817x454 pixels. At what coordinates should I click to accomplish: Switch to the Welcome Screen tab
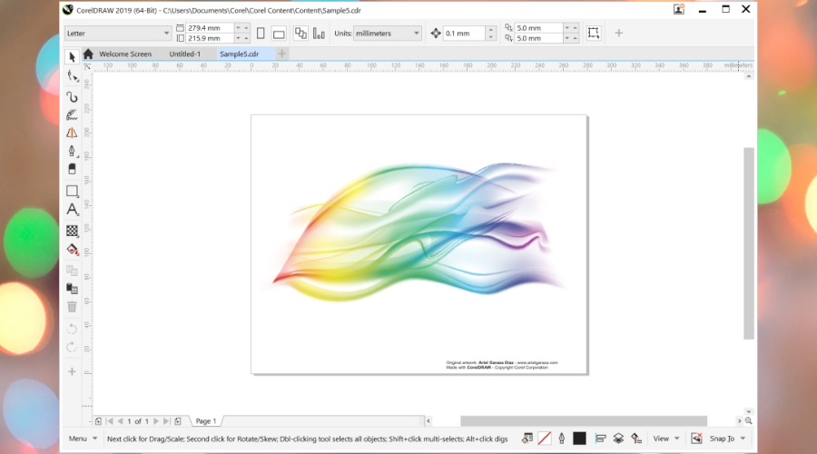(125, 54)
